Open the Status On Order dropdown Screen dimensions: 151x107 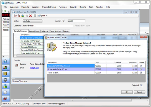tap(33, 21)
